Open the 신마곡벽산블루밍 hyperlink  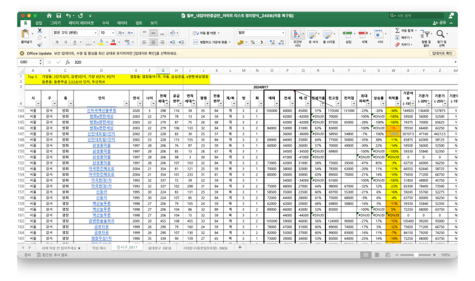point(101,111)
